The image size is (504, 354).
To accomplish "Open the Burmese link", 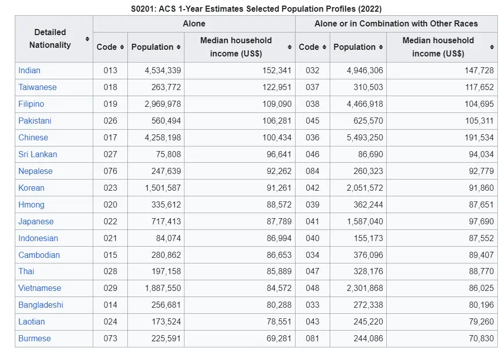I will click(x=35, y=338).
